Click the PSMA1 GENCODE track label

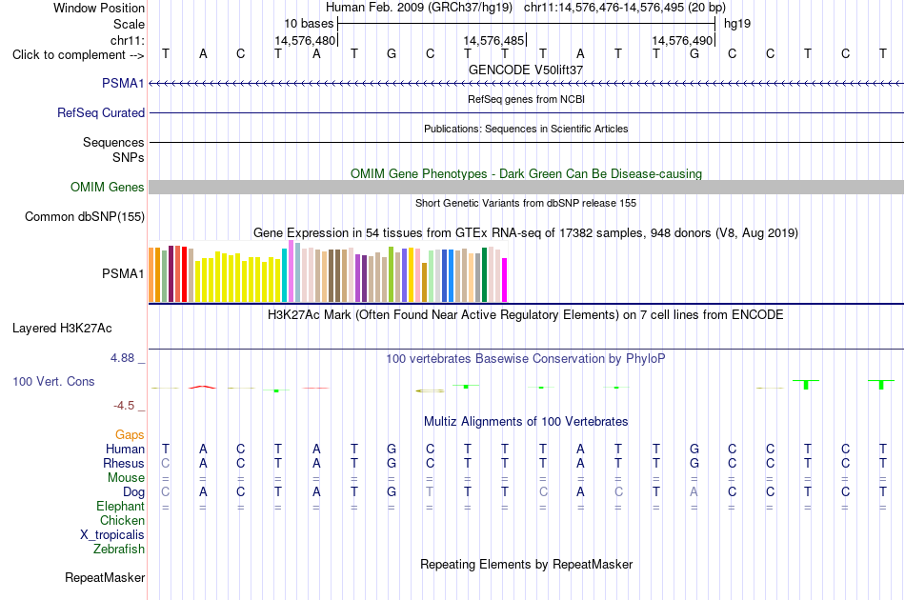[x=122, y=83]
